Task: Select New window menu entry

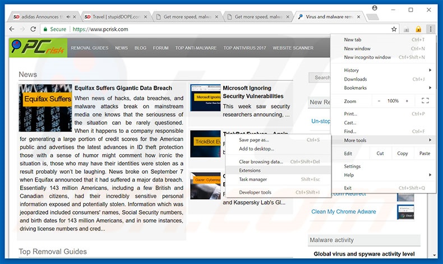Action: (383, 48)
